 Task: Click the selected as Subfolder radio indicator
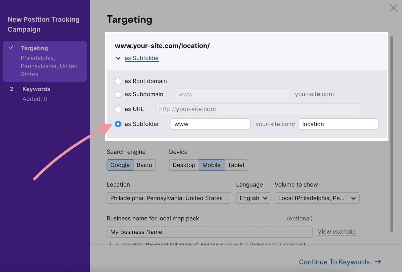pos(118,124)
